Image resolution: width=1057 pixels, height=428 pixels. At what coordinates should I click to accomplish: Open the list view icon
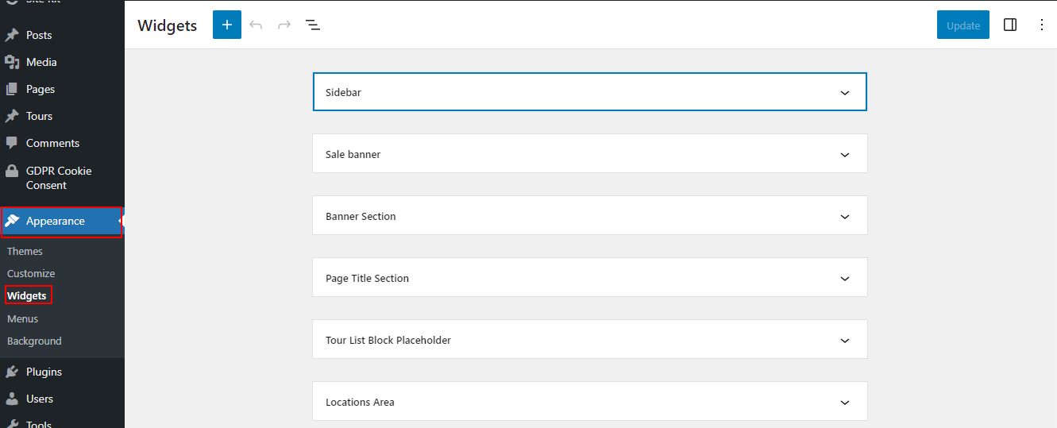313,25
